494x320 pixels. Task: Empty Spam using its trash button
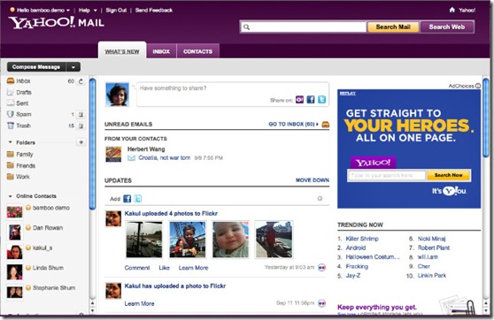tap(81, 115)
